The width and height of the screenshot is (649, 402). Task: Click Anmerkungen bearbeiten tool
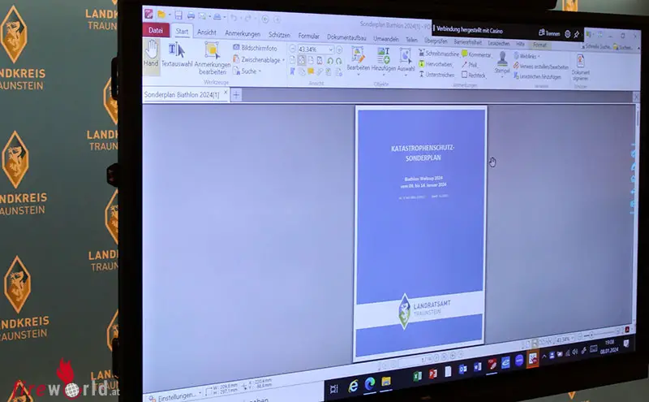point(212,57)
